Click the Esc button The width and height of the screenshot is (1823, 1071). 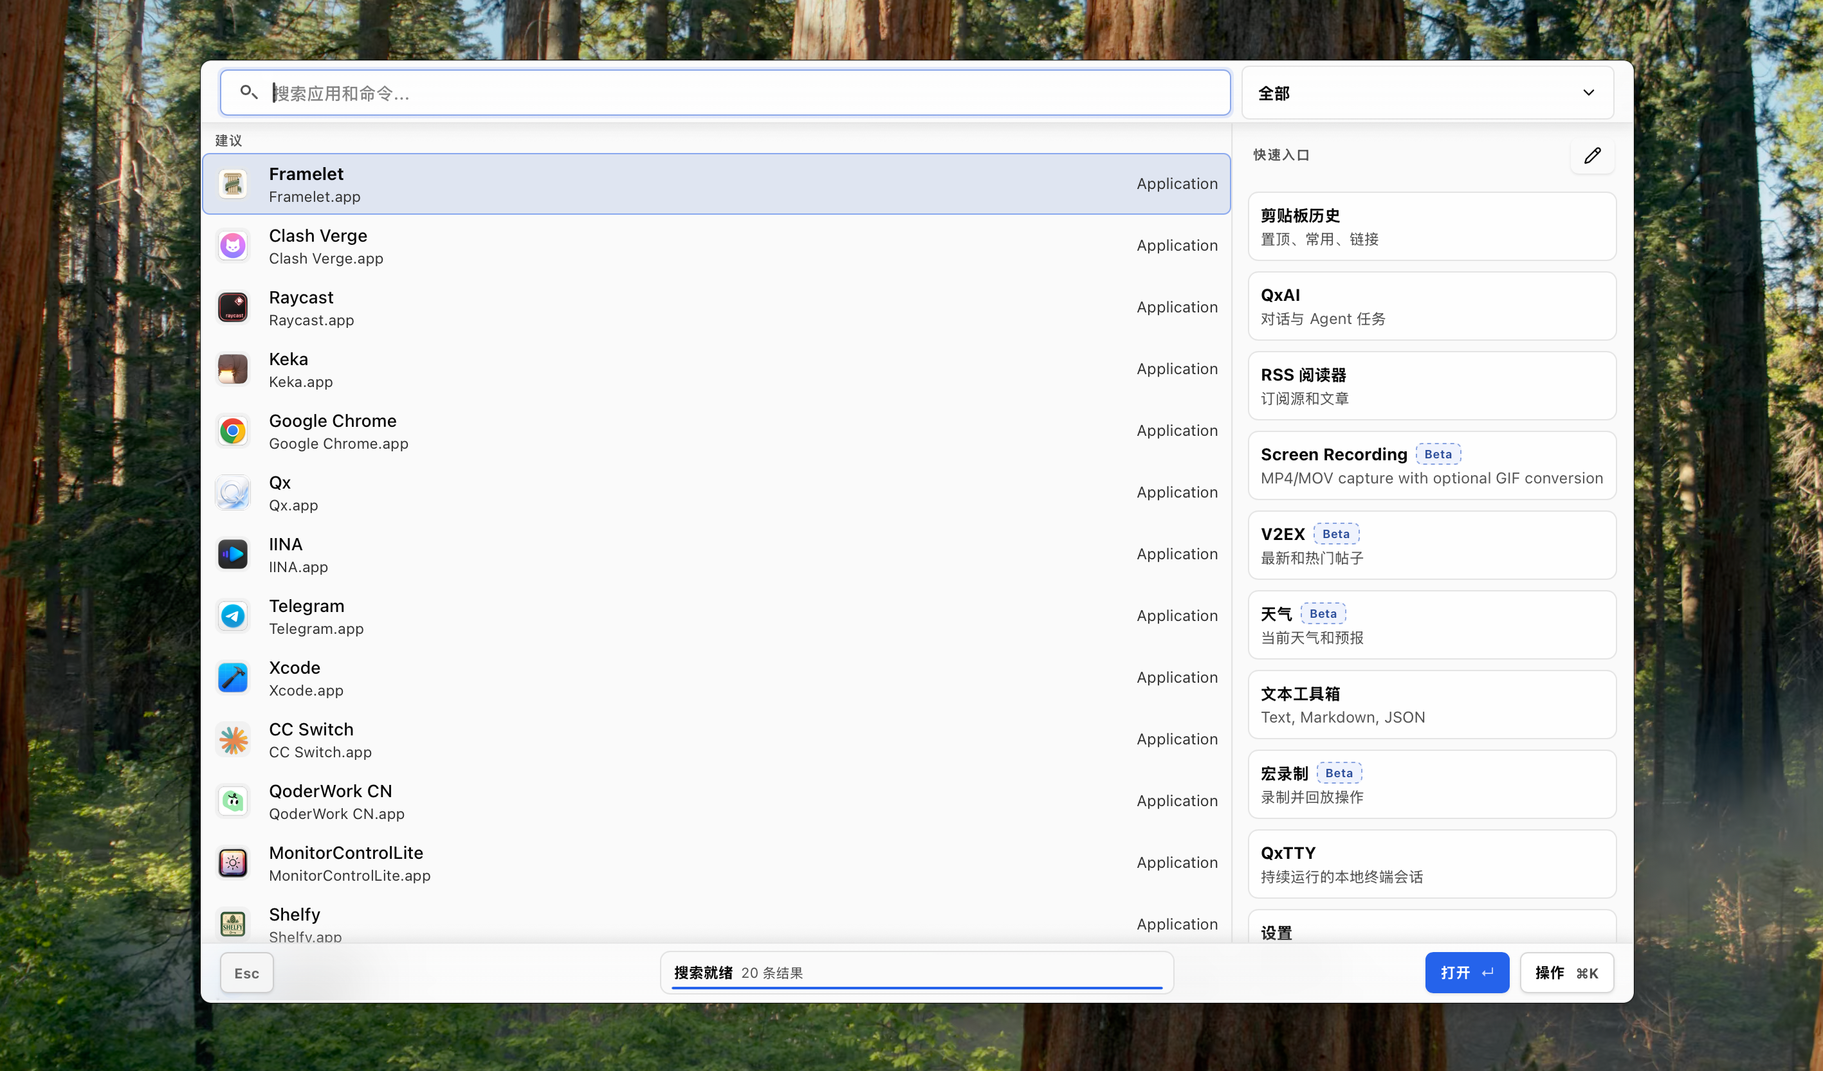[x=246, y=973]
